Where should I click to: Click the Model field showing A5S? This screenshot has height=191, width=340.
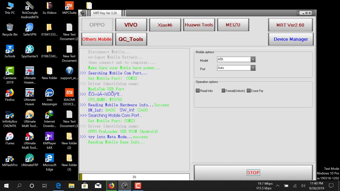[234, 59]
